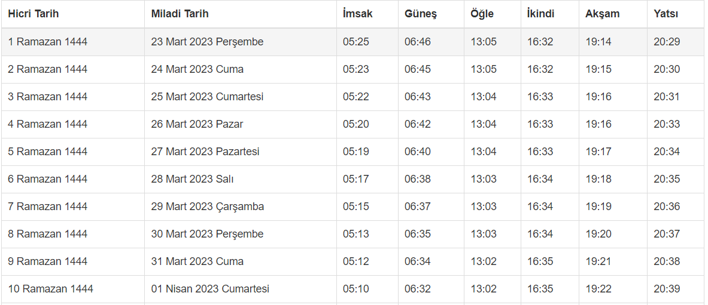
Task: Click the İkindi column header
Action: click(x=540, y=14)
